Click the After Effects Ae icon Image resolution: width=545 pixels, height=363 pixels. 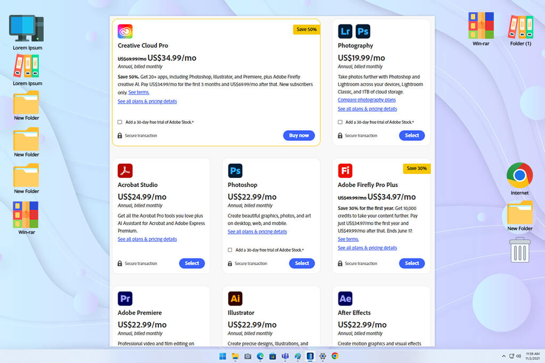(345, 299)
